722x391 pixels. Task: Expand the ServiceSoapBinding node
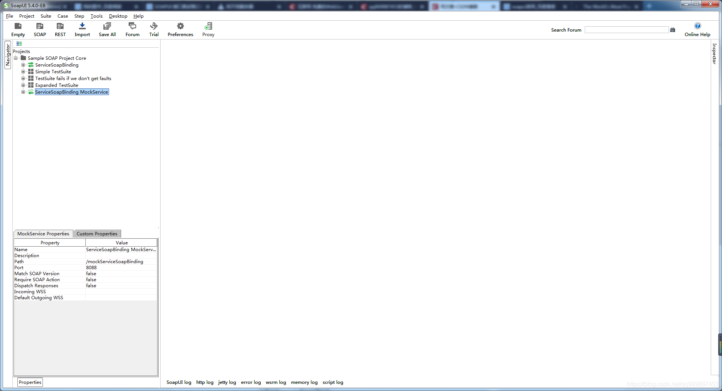coord(23,65)
